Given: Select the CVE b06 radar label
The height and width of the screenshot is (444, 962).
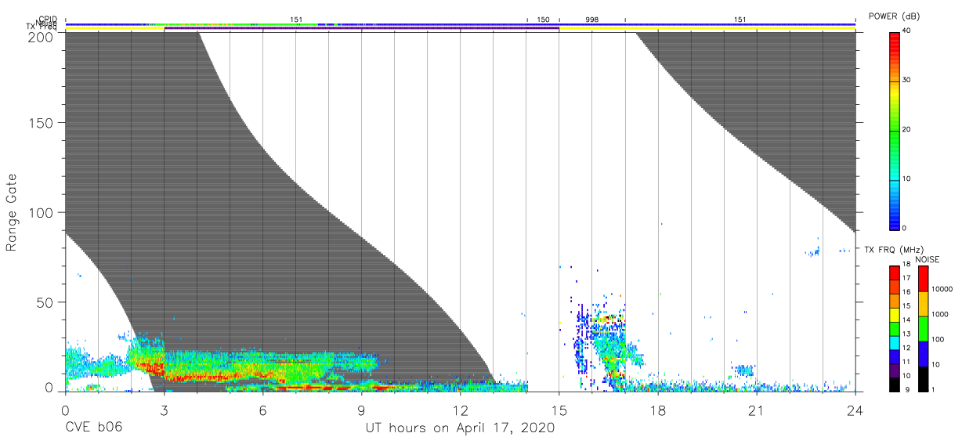Looking at the screenshot, I should (94, 428).
